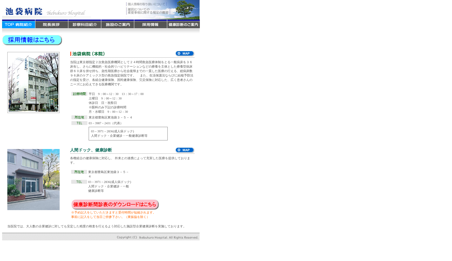
Task: Click the 池袋病院 logo
Action: point(23,11)
